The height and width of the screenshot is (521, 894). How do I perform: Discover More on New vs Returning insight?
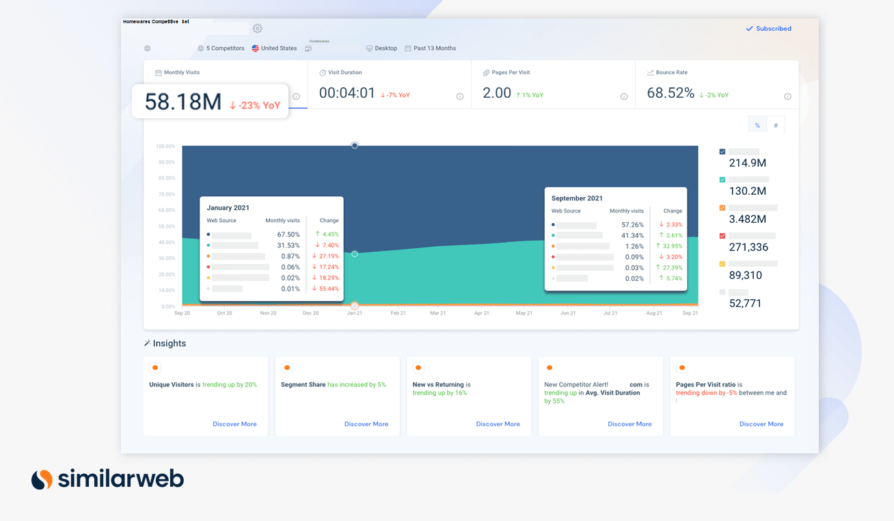[498, 424]
